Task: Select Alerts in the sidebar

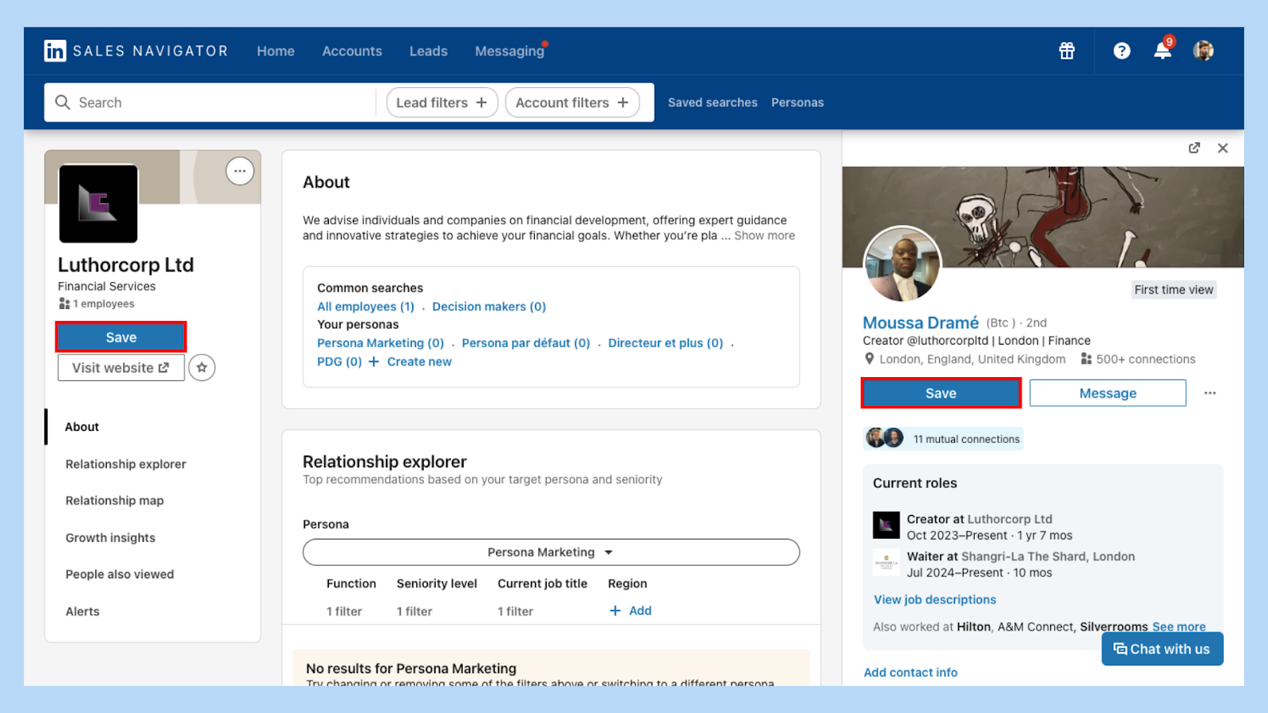Action: tap(82, 612)
